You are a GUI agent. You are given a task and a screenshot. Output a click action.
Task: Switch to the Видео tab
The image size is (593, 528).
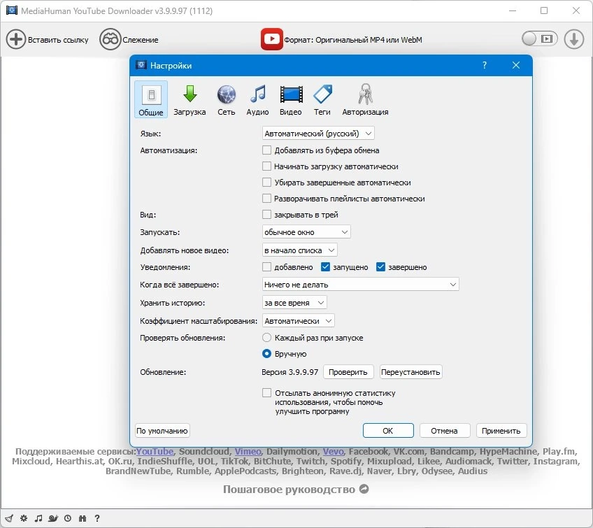coord(291,100)
